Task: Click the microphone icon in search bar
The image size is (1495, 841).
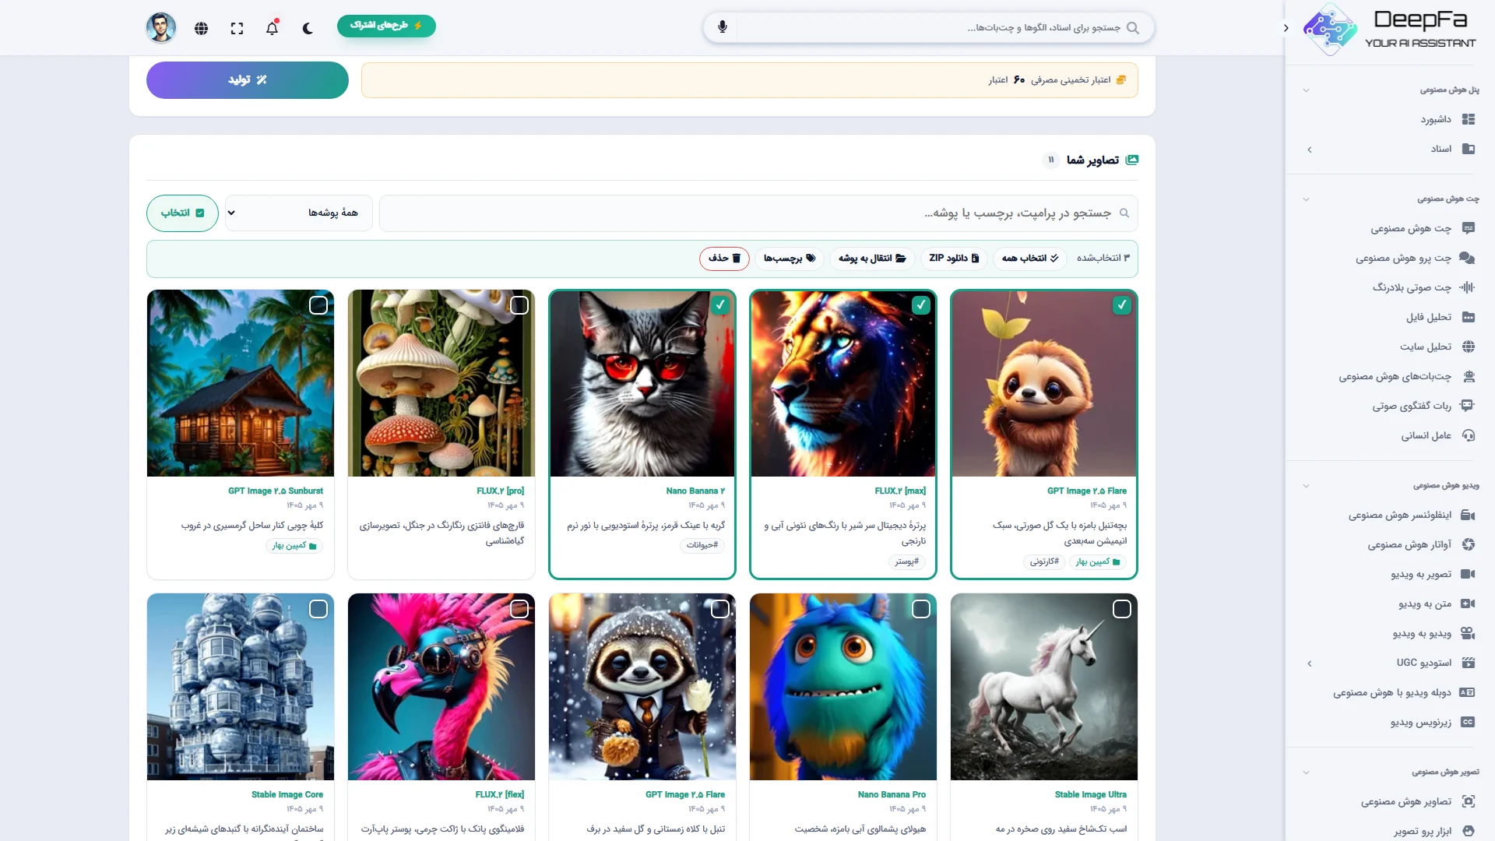Action: tap(723, 27)
